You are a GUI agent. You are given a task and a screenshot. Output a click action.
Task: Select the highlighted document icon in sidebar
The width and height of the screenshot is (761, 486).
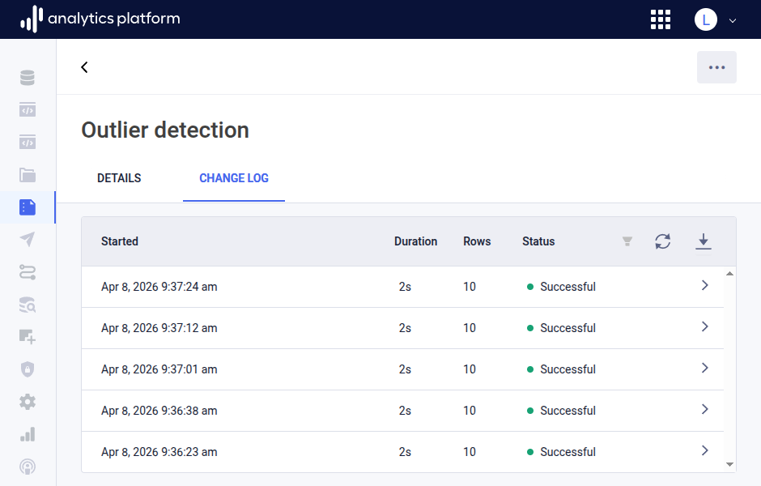coord(28,207)
